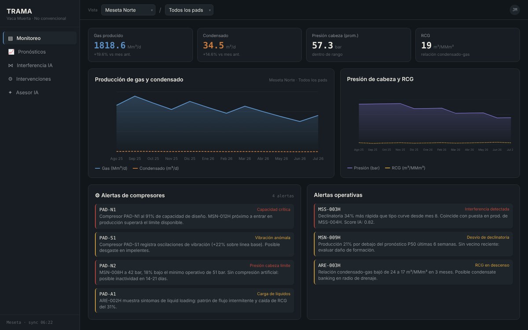Click 'RCG en descenso' tag

492,265
